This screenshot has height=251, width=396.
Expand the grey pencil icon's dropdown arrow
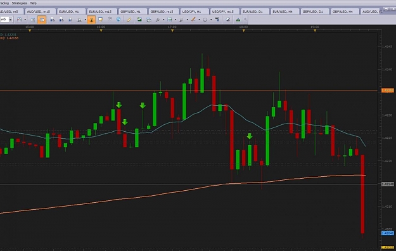(x=187, y=20)
